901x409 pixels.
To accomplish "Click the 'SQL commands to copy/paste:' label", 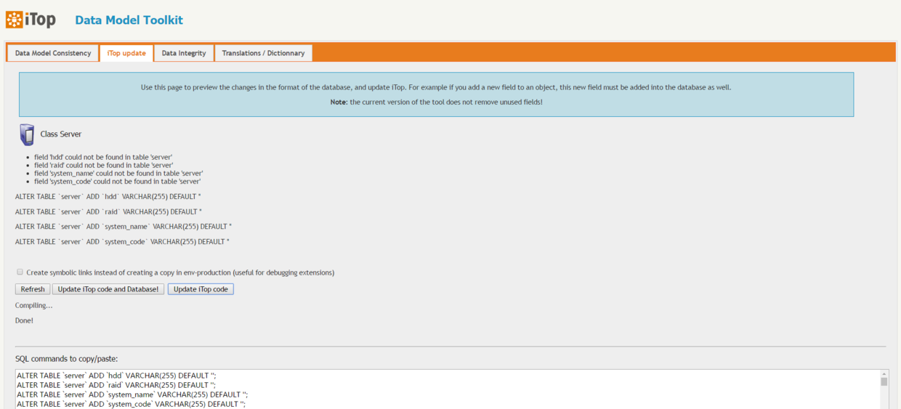I will [66, 359].
